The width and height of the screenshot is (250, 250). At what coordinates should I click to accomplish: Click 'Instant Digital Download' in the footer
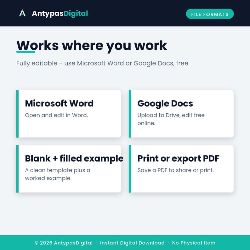(132, 243)
